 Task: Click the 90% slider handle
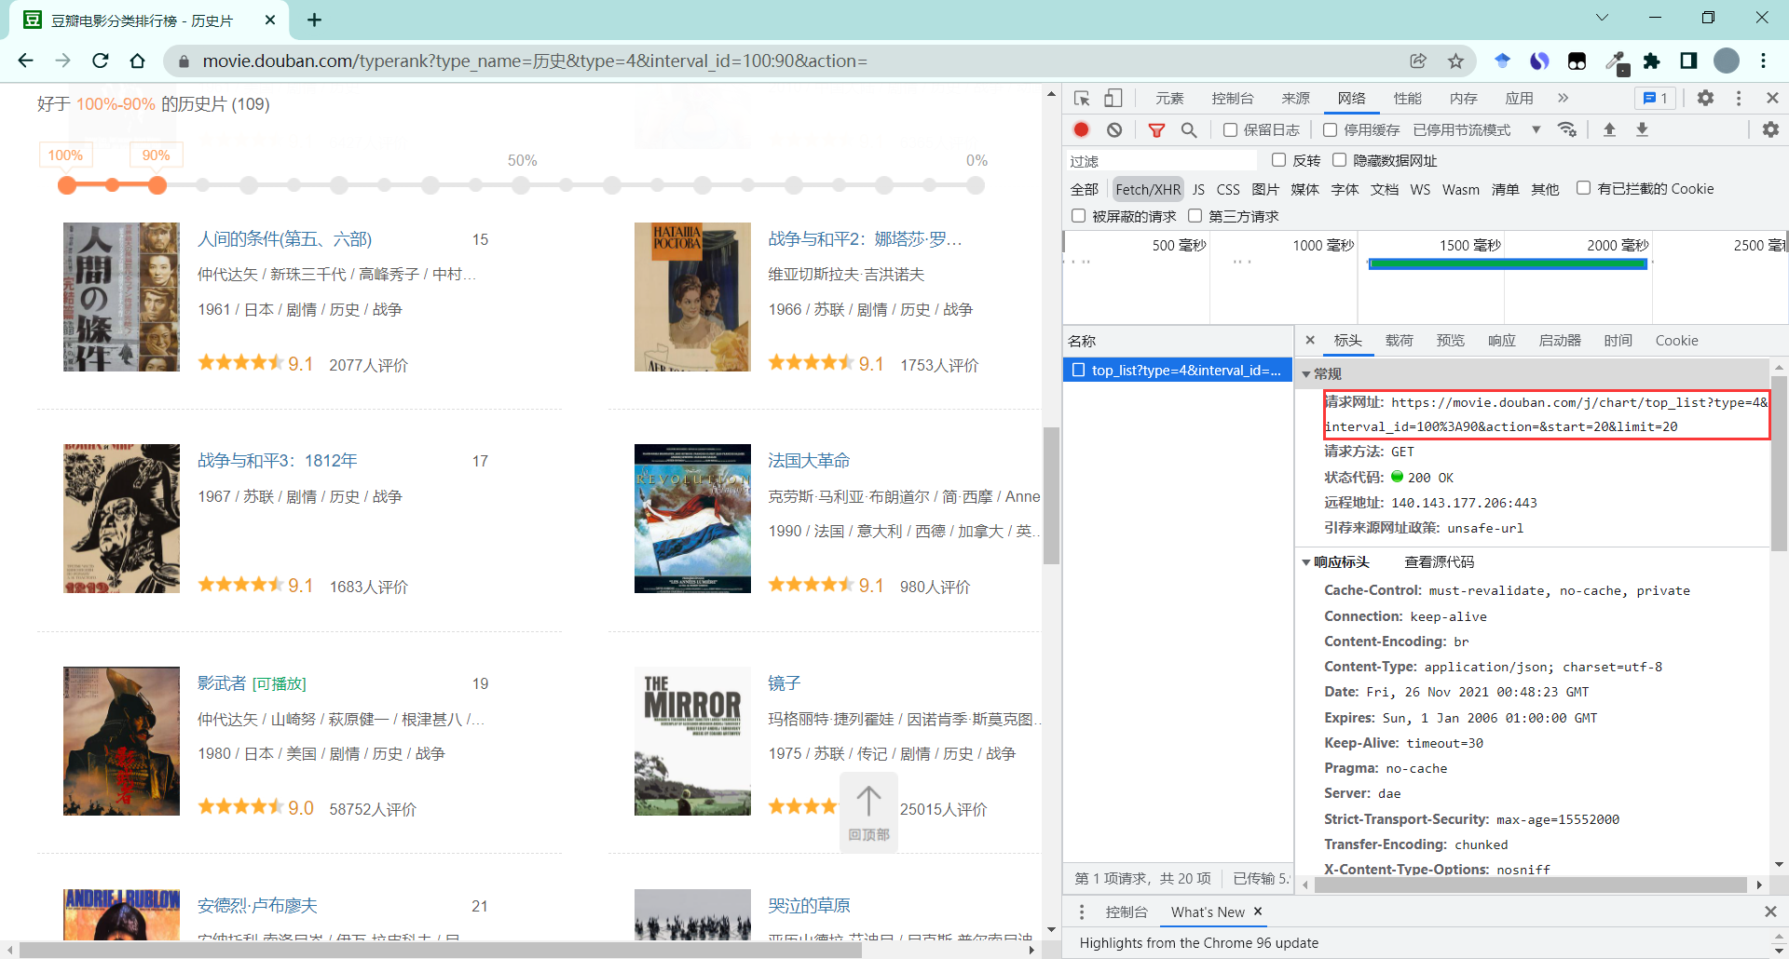pos(157,185)
